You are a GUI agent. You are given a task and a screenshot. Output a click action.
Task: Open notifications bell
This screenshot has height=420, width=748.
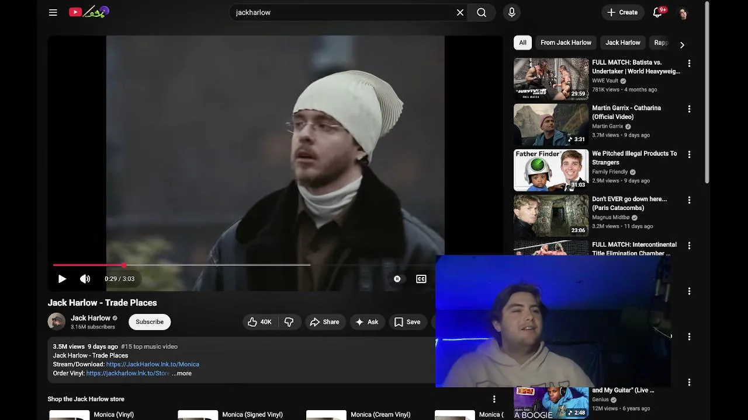pyautogui.click(x=658, y=12)
